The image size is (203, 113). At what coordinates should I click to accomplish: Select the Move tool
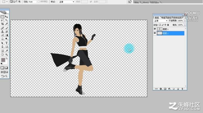[6, 17]
